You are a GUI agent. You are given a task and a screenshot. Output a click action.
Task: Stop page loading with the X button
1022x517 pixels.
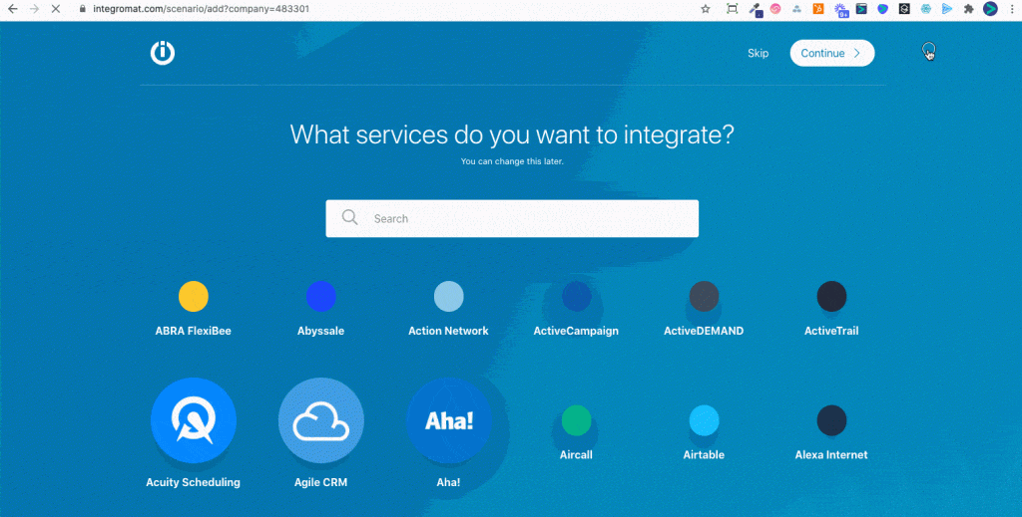[x=56, y=9]
